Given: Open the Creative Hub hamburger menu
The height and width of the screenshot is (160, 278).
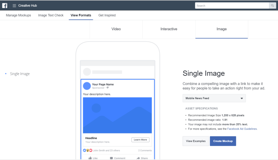Looking at the screenshot, I should tap(14, 6).
